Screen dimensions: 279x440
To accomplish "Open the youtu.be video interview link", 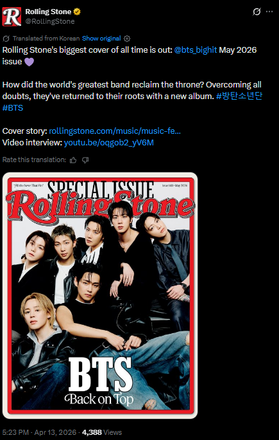I will click(x=109, y=143).
